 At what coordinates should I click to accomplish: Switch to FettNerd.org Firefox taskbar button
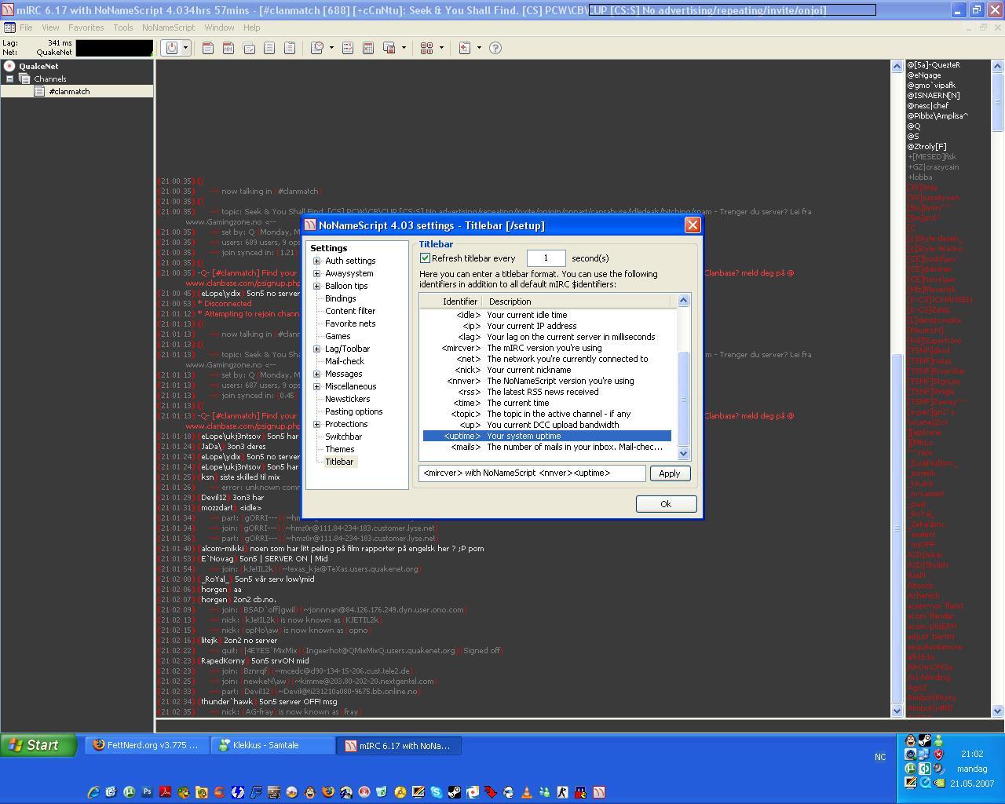(147, 745)
